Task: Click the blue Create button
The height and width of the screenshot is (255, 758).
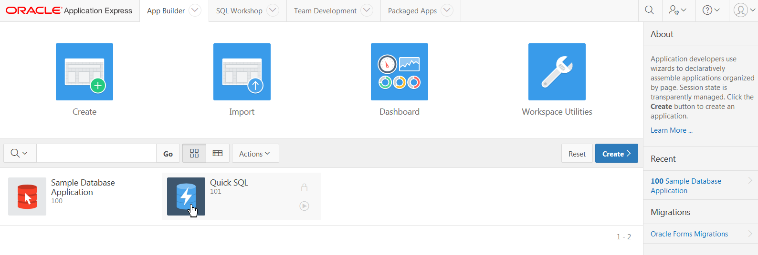Action: click(x=617, y=154)
